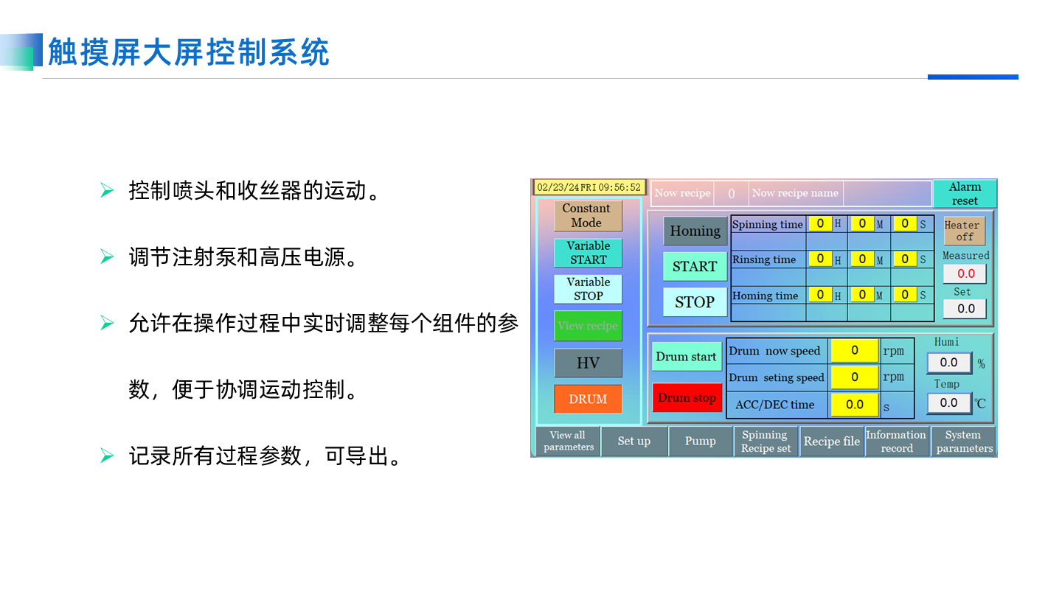1062x597 pixels.
Task: Click the Drum start button
Action: tap(686, 357)
